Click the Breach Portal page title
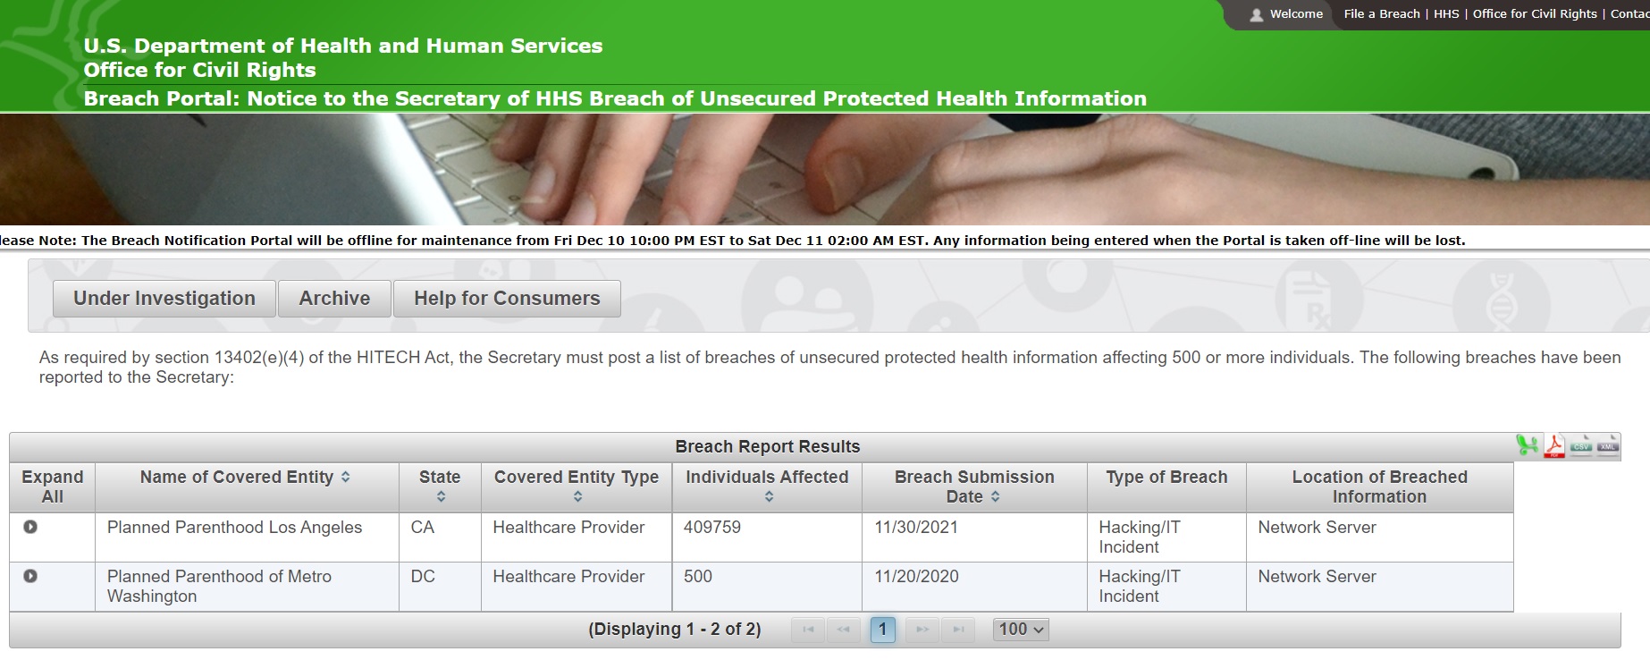This screenshot has height=660, width=1650. (x=615, y=98)
